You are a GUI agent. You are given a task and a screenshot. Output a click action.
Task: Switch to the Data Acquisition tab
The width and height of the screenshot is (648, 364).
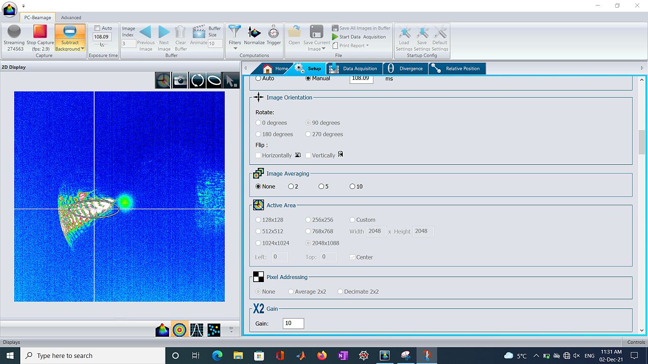pos(354,68)
